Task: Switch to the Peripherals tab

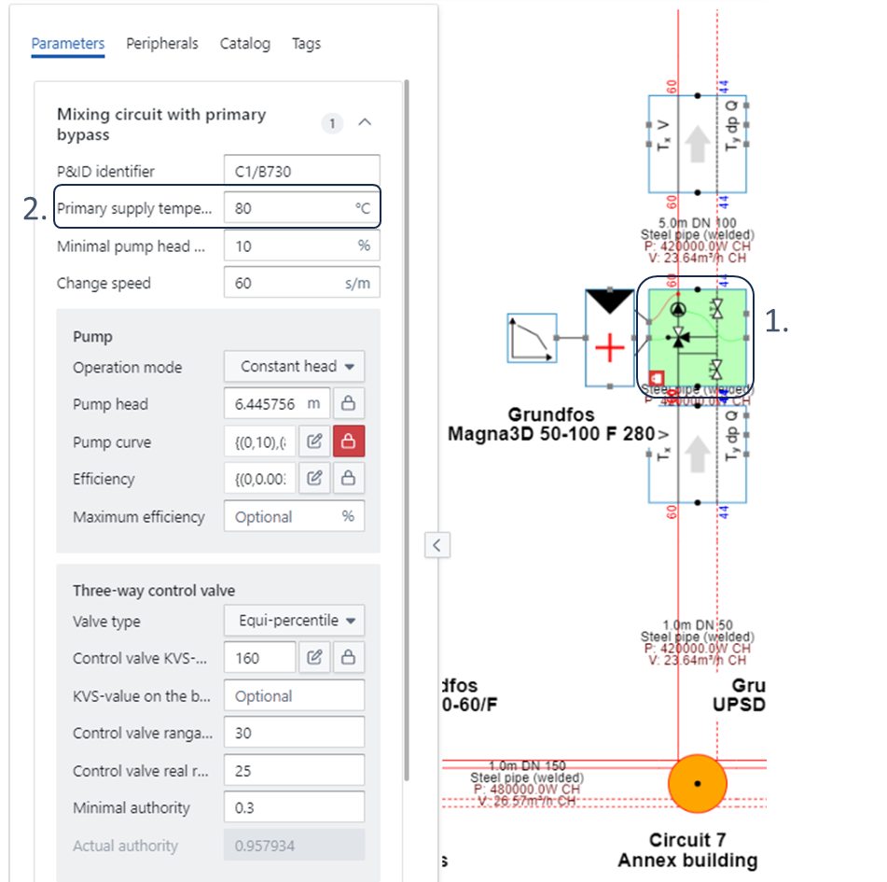Action: [x=162, y=44]
